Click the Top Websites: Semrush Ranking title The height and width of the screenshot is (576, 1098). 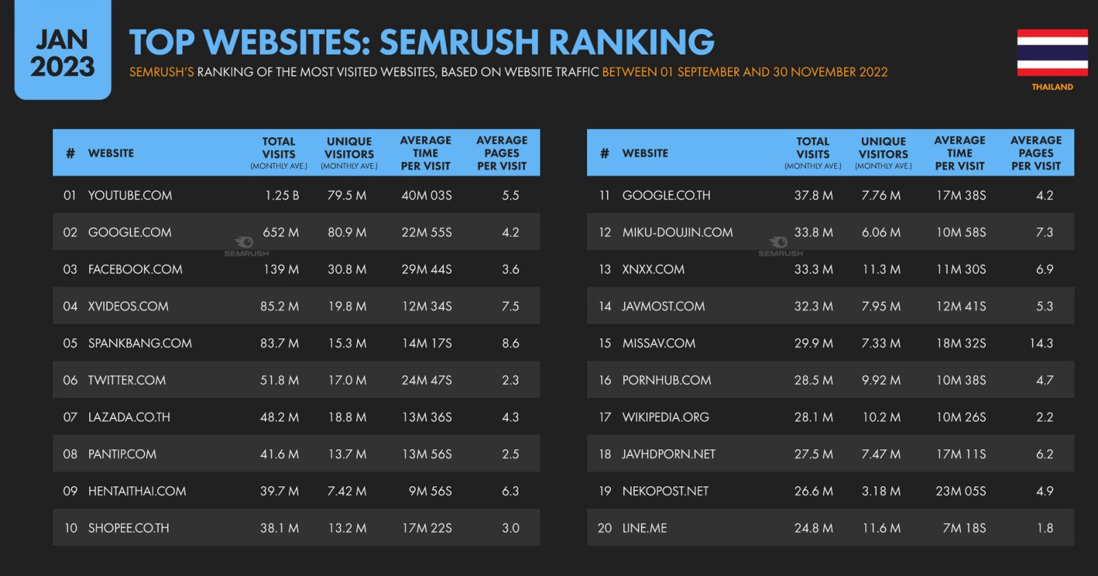[421, 42]
